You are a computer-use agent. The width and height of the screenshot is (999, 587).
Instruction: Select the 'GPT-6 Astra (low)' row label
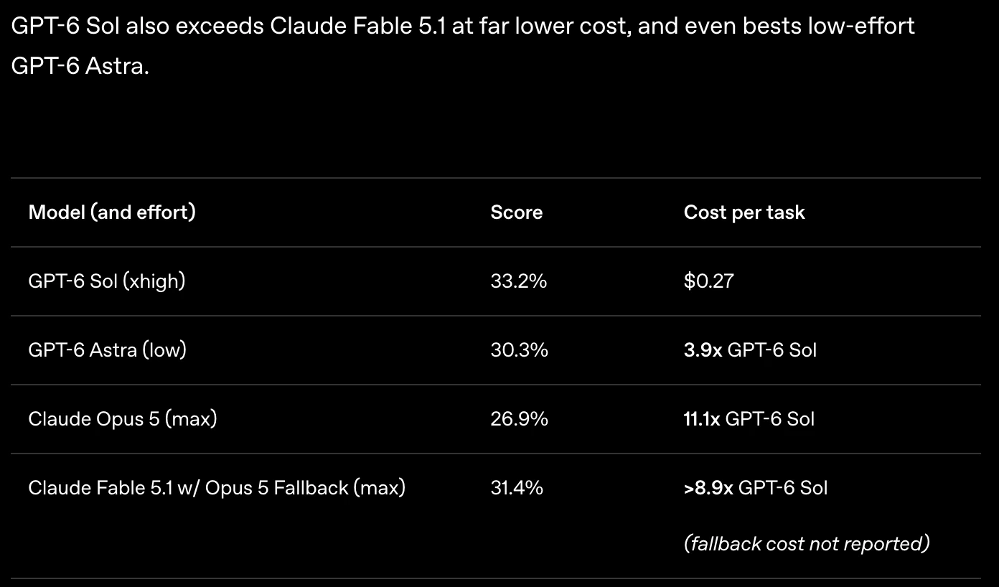point(107,349)
